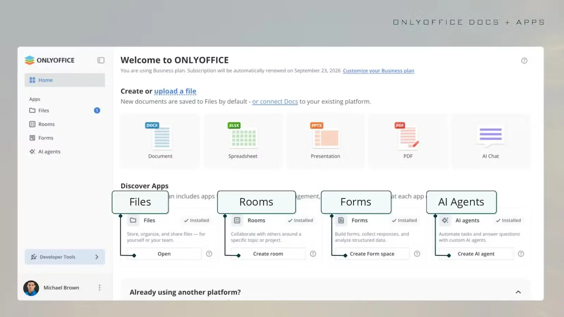
Task: Open help icon next to Create room
Action: 313,254
